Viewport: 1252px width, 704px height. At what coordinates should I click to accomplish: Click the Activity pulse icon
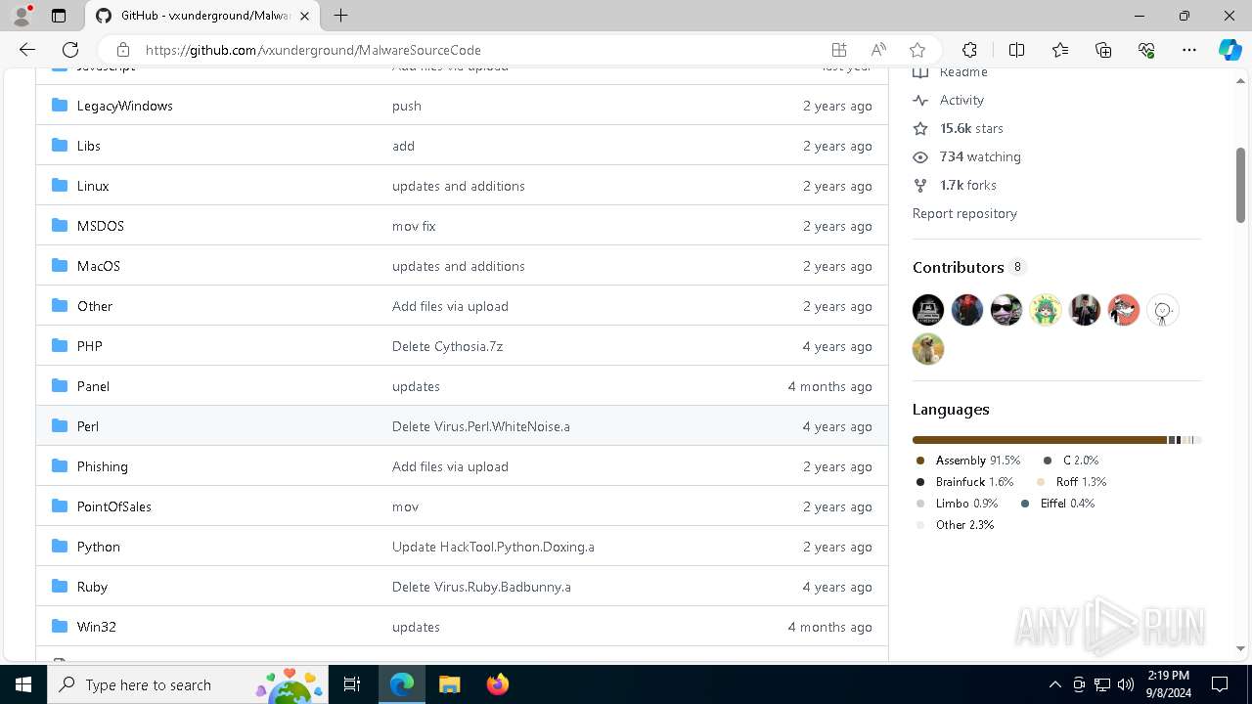pos(920,100)
